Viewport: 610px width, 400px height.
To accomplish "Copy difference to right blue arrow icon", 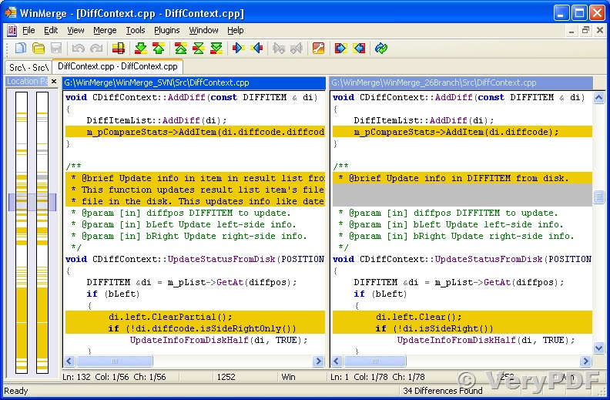I will 238,49.
